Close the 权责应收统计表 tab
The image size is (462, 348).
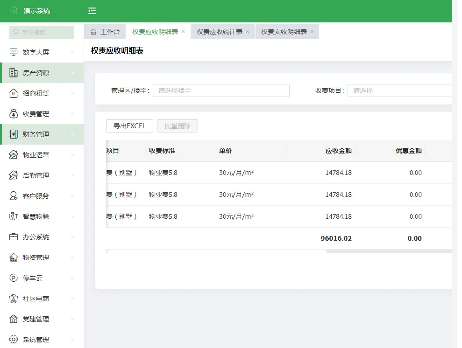coord(248,31)
